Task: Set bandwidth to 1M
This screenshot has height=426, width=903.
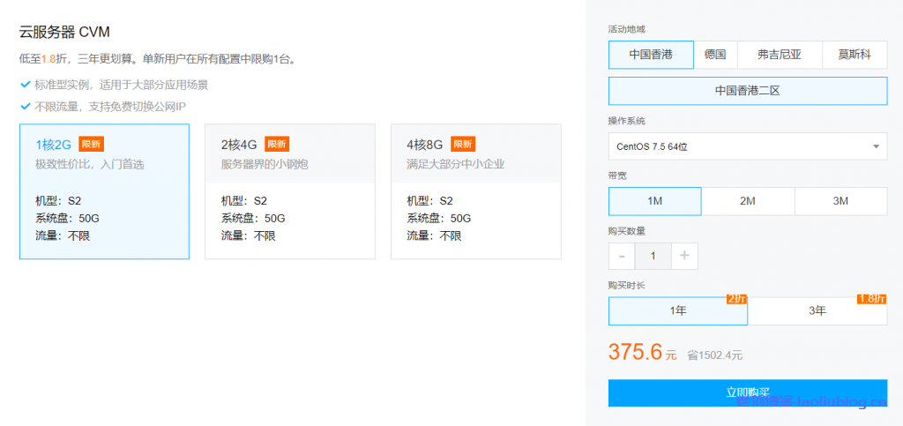Action: pyautogui.click(x=655, y=201)
